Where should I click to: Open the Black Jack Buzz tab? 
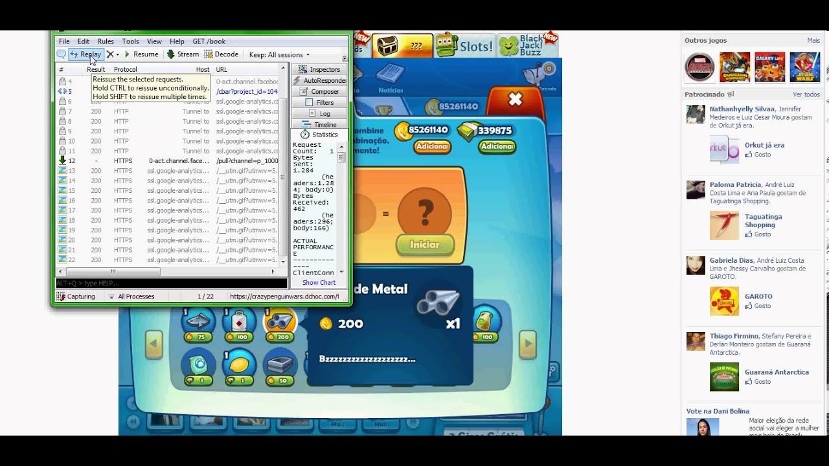[x=528, y=45]
